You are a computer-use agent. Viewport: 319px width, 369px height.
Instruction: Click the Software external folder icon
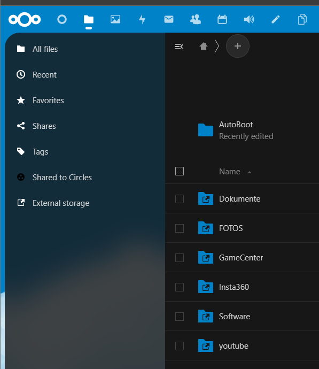click(x=206, y=316)
